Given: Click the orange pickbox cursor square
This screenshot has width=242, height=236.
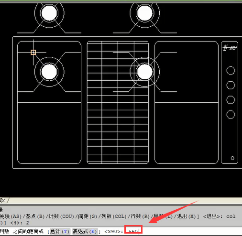Looking at the screenshot, I should pyautogui.click(x=33, y=53).
